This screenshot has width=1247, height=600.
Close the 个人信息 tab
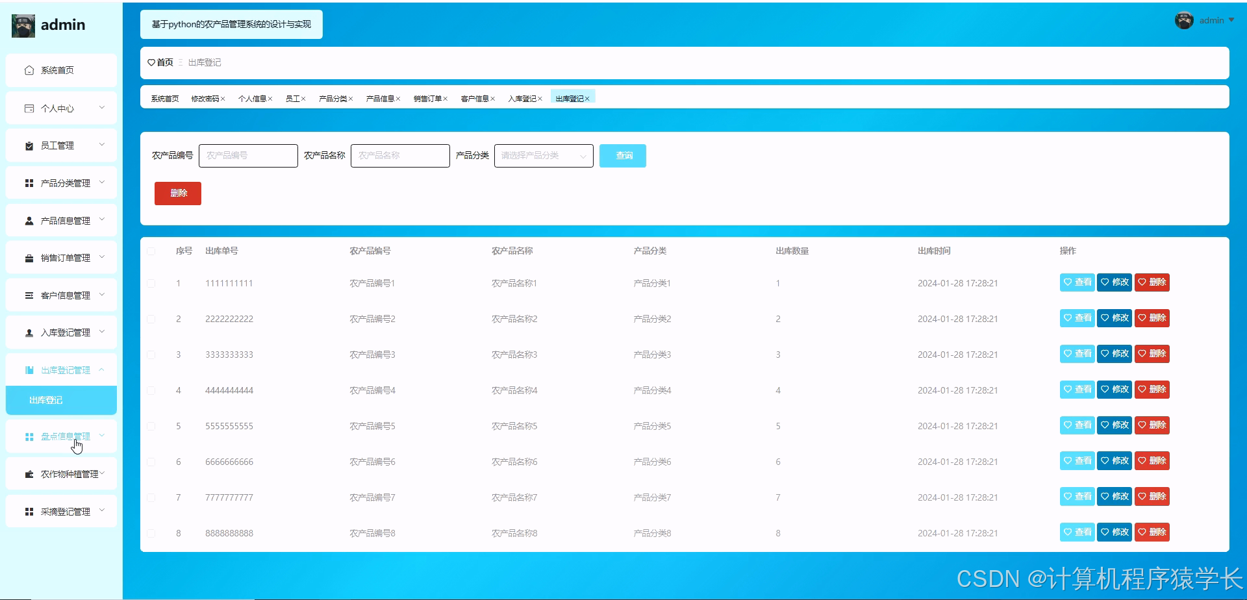pyautogui.click(x=270, y=99)
